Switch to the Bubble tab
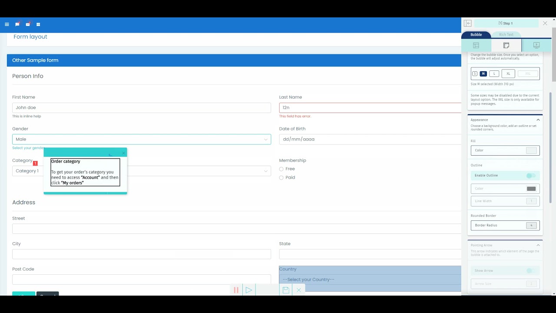 (x=476, y=35)
